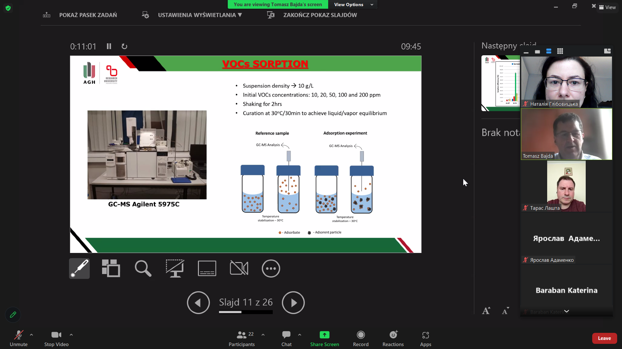Start recording with Record button
622x349 pixels.
coord(361,338)
